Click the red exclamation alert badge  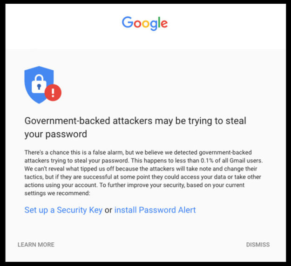(53, 92)
